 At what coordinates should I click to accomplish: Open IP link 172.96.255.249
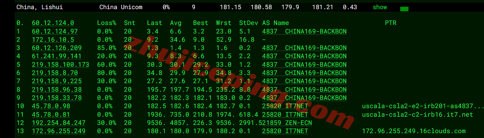click(59, 131)
